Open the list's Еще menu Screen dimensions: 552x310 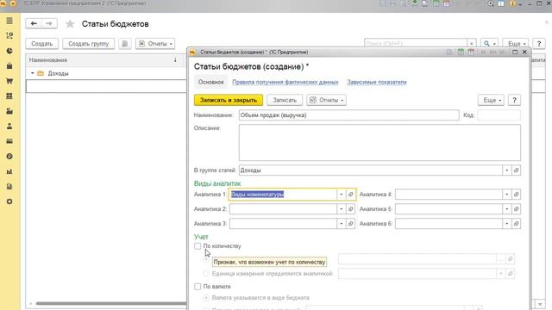(516, 44)
